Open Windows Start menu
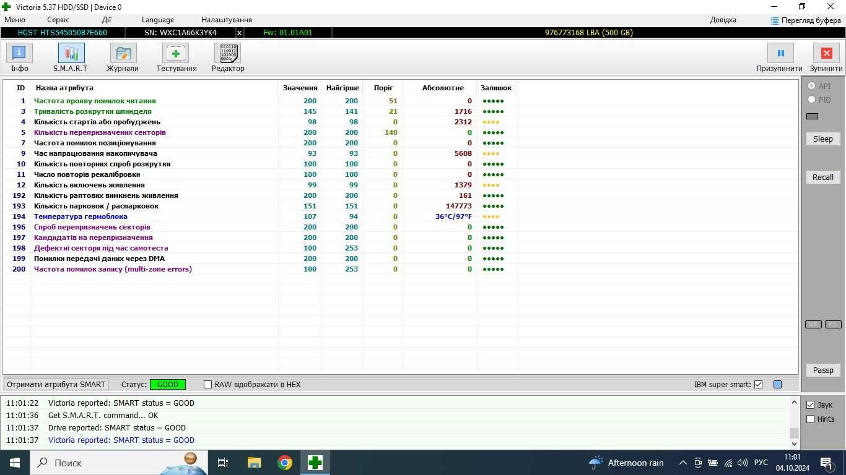This screenshot has height=475, width=846. [x=15, y=463]
